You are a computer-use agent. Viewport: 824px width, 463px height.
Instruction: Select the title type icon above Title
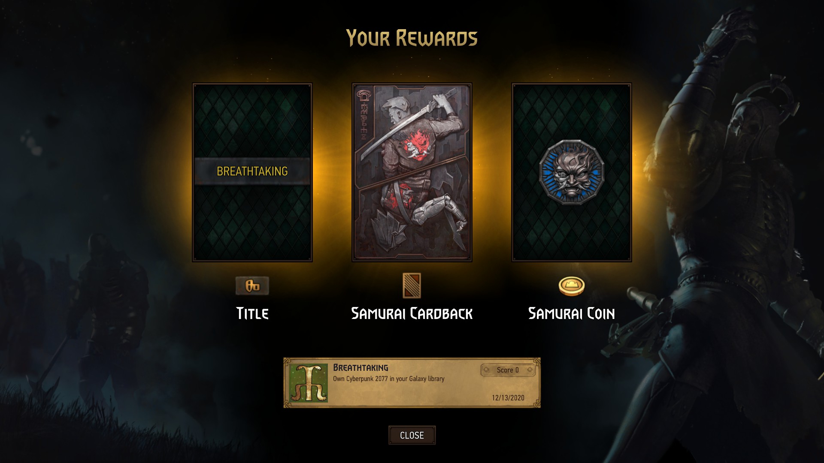(252, 286)
